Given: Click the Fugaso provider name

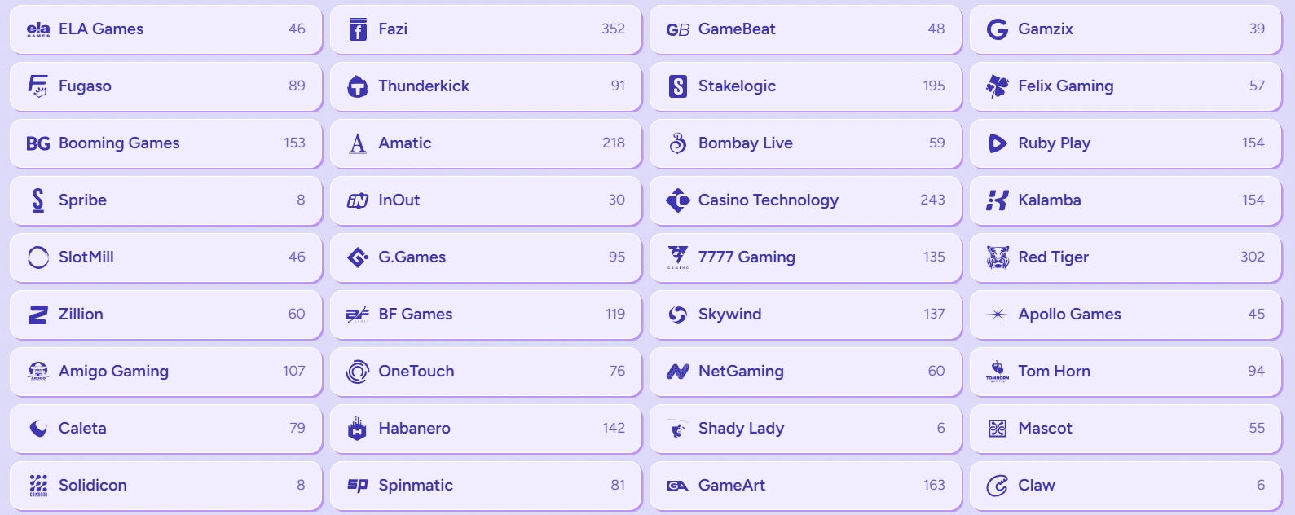Looking at the screenshot, I should pos(86,86).
